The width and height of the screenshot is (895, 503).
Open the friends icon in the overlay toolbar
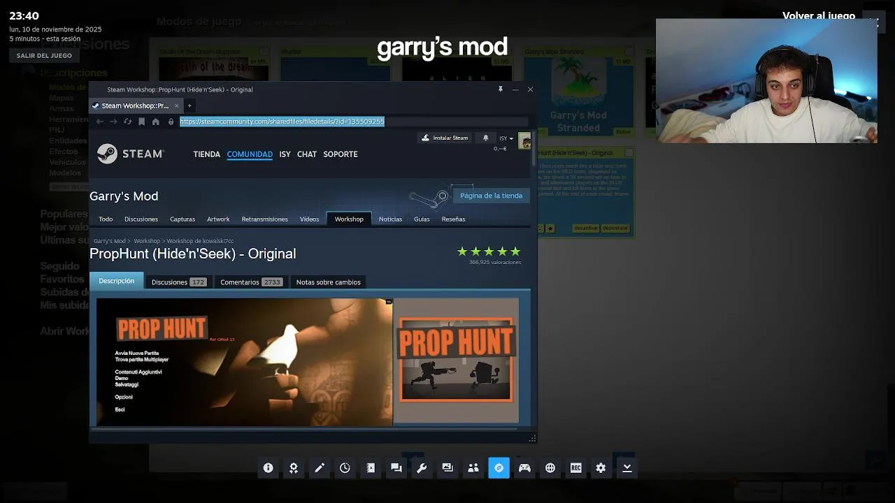coord(473,468)
